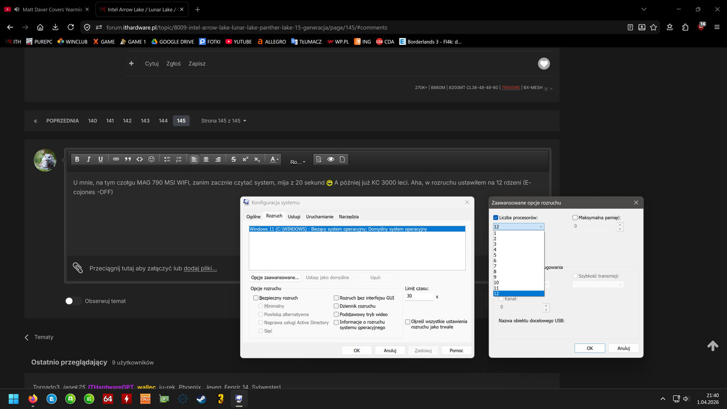Screen dimensions: 727x409
Task: Open the editor preview eye icon
Action: click(331, 160)
